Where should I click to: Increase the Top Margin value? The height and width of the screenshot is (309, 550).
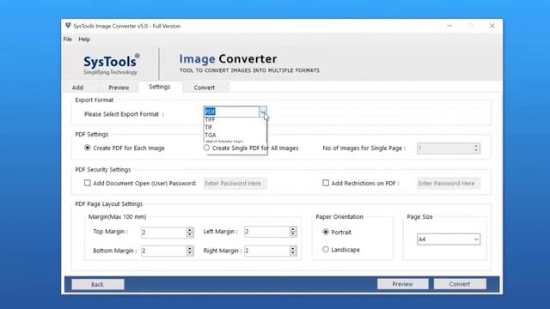[190, 229]
